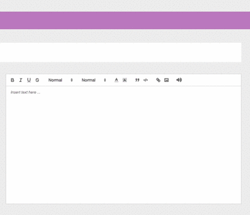
Task: Toggle underline formatting with the U icon
Action: [29, 80]
